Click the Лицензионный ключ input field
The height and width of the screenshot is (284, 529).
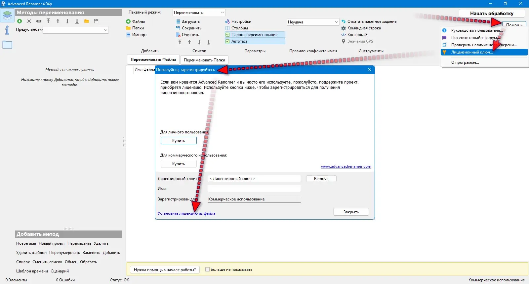[x=254, y=179]
